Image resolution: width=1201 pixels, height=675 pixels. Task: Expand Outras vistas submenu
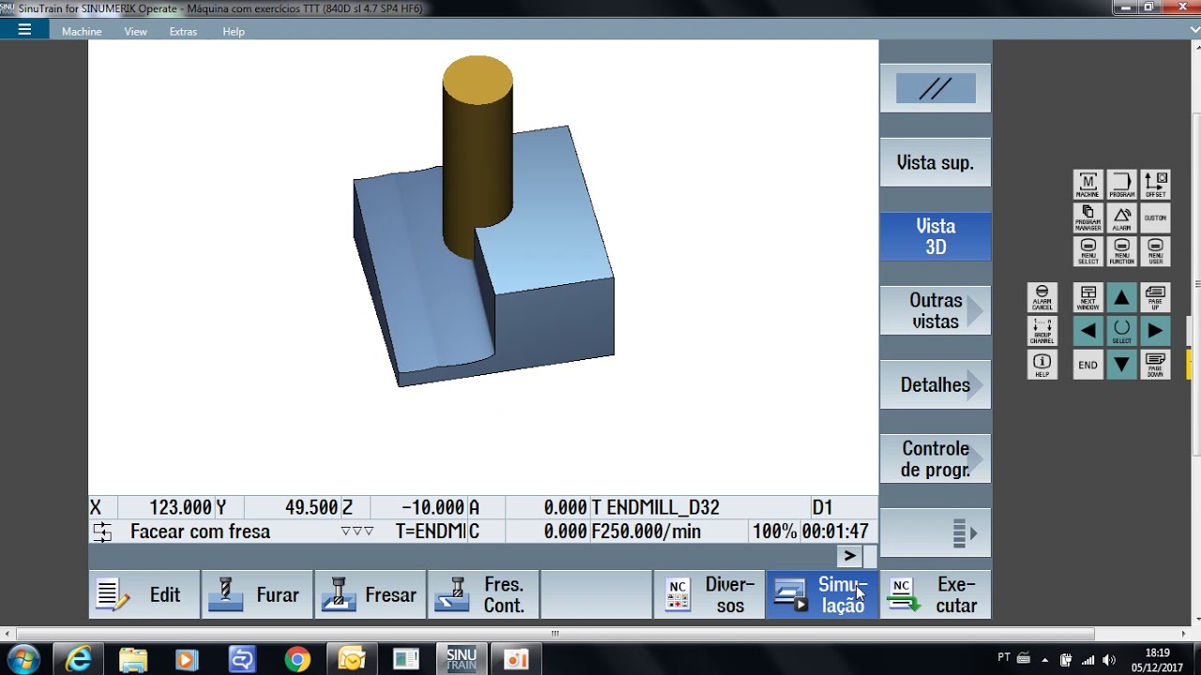click(935, 310)
